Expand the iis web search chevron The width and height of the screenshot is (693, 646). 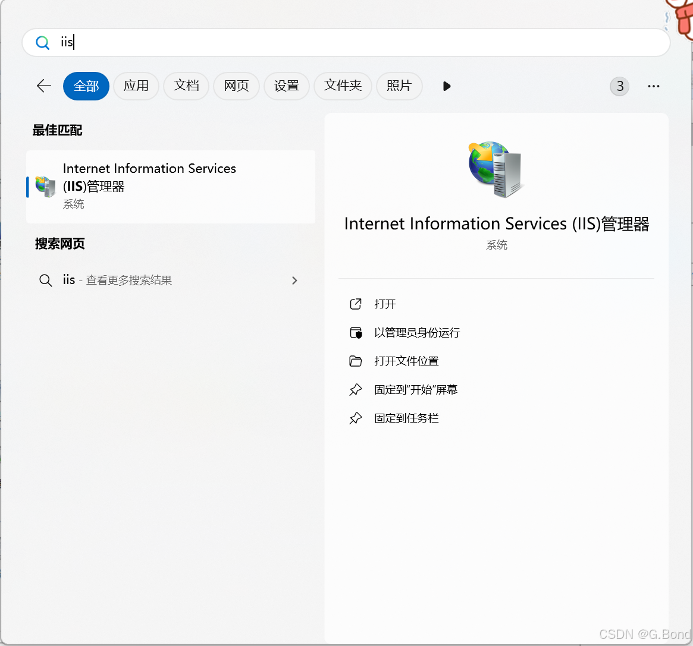pos(295,281)
